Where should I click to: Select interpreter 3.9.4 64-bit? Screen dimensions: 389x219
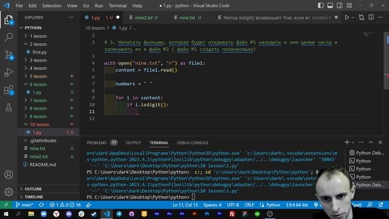(297, 205)
